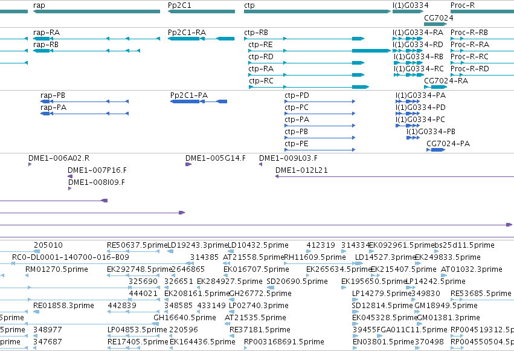Select protein rap-PB
Viewport: 514px width, 351px height.
click(53, 95)
